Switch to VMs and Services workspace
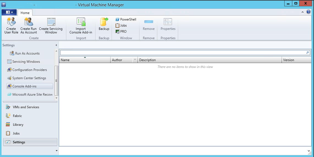This screenshot has width=314, height=157. 30,107
